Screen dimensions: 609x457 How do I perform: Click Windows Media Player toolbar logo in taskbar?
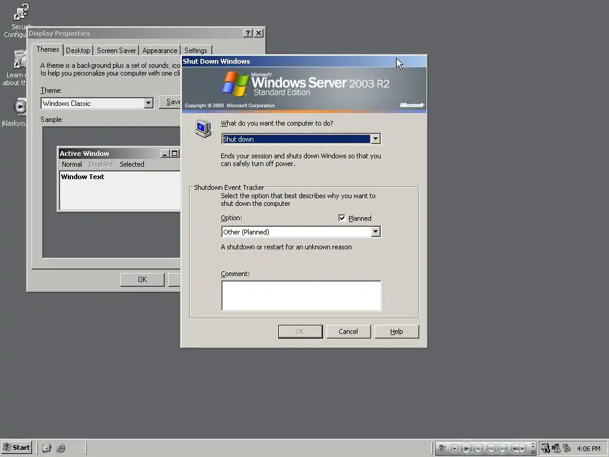click(442, 448)
